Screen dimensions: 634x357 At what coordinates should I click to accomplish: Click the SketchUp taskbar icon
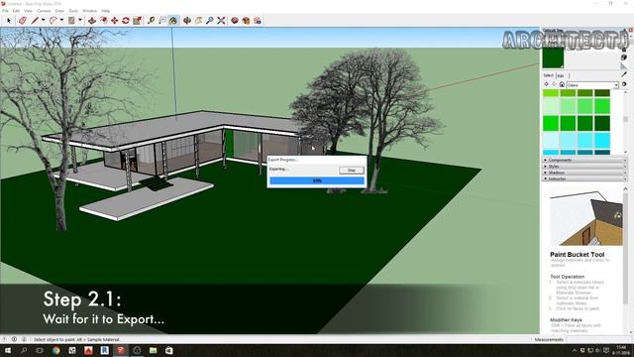(121, 350)
